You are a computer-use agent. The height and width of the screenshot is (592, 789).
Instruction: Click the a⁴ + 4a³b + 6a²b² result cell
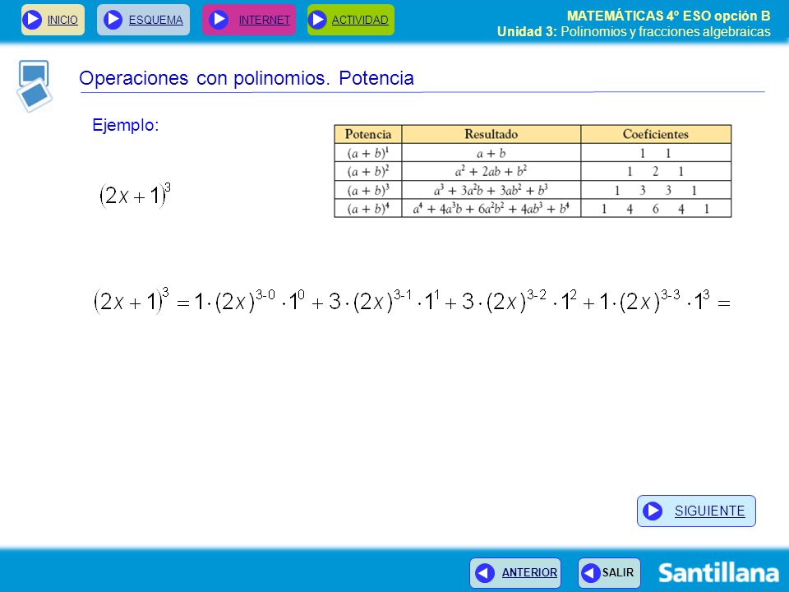tap(491, 208)
